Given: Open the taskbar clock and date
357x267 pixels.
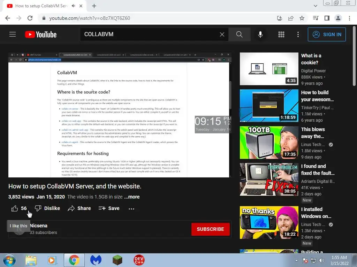Looking at the screenshot, I should [x=339, y=260].
